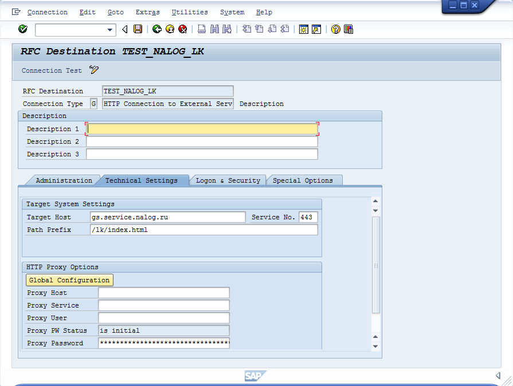The height and width of the screenshot is (386, 513).
Task: Click the Connection Test button
Action: pos(52,70)
